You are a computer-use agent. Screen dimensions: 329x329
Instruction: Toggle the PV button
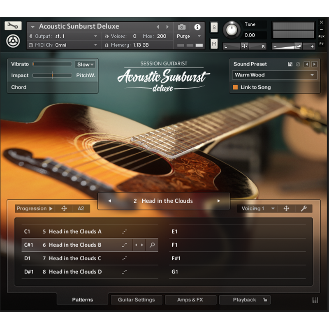point(321,44)
